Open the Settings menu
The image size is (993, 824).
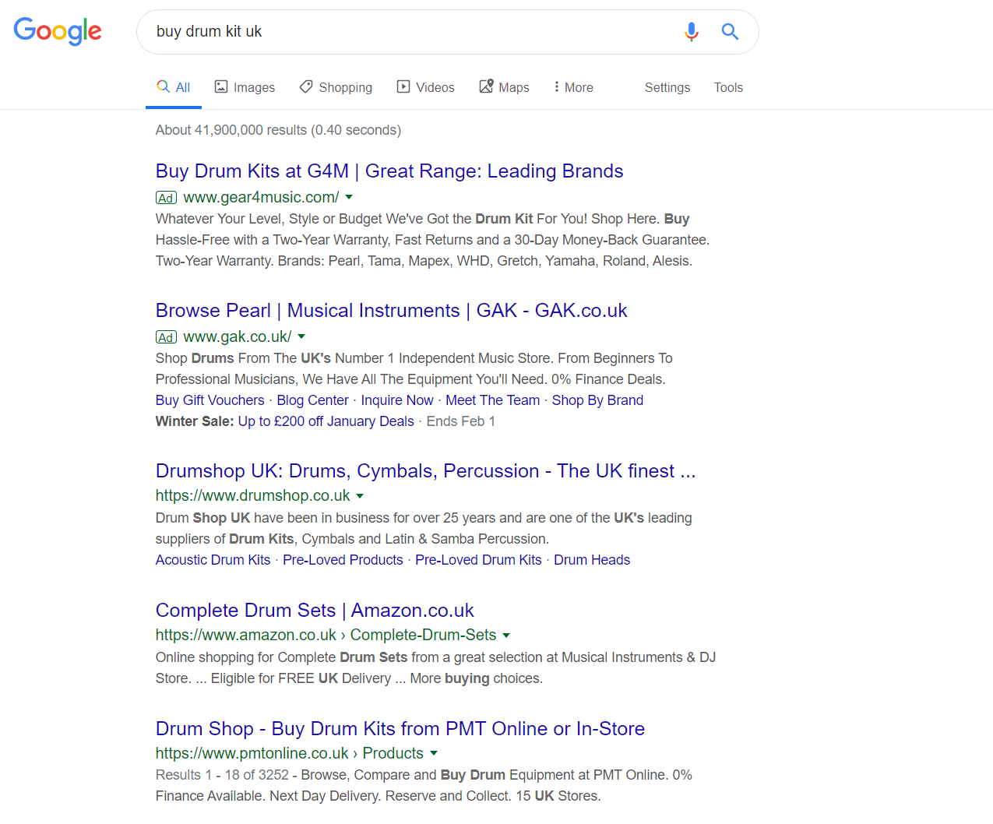coord(667,86)
